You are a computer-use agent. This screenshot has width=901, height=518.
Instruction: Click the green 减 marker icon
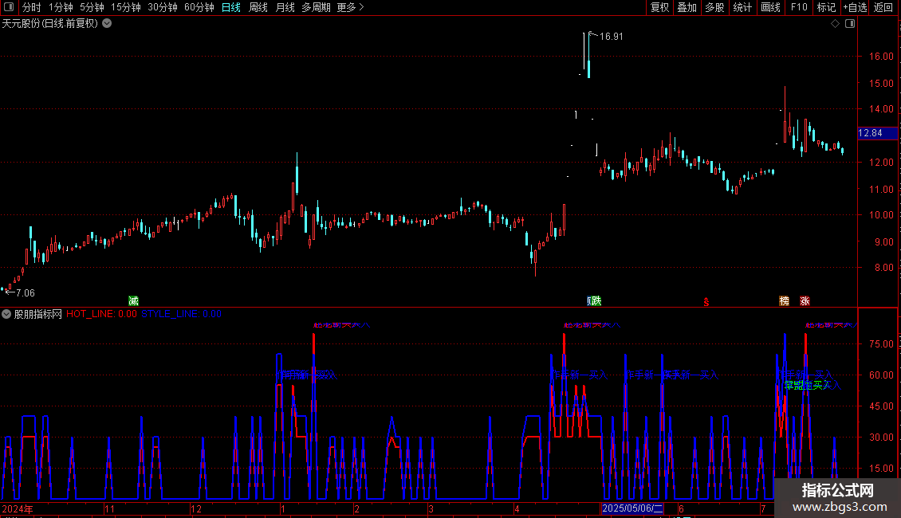(133, 301)
